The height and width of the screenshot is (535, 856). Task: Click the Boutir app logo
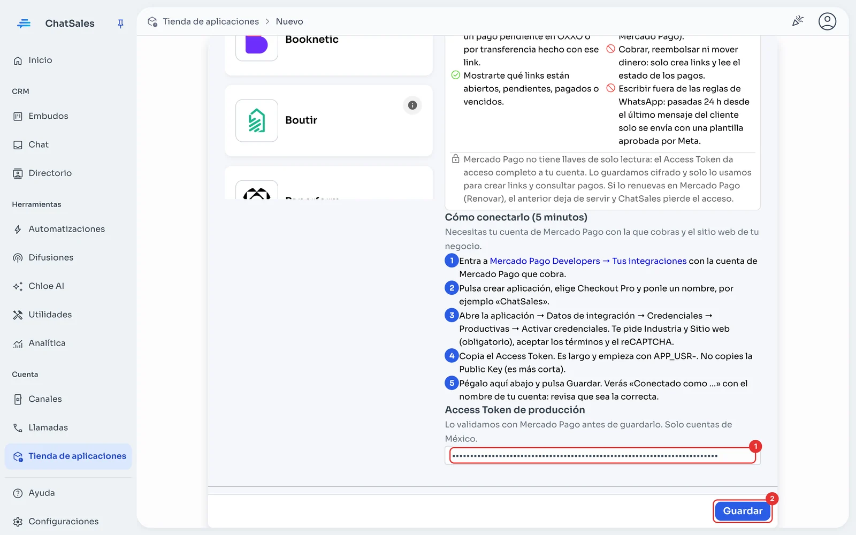point(257,120)
